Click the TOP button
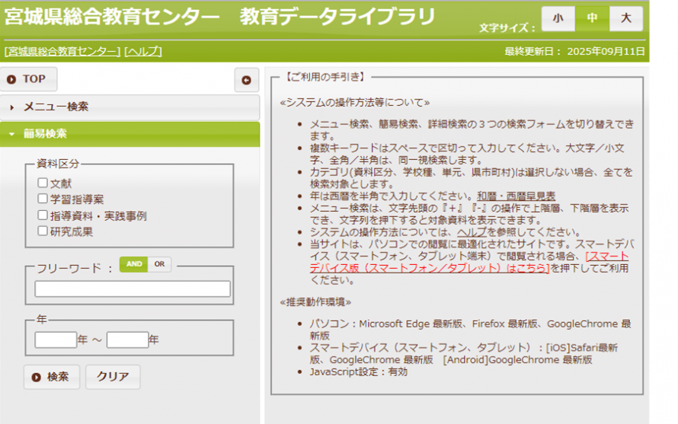This screenshot has width=678, height=424. (x=28, y=79)
